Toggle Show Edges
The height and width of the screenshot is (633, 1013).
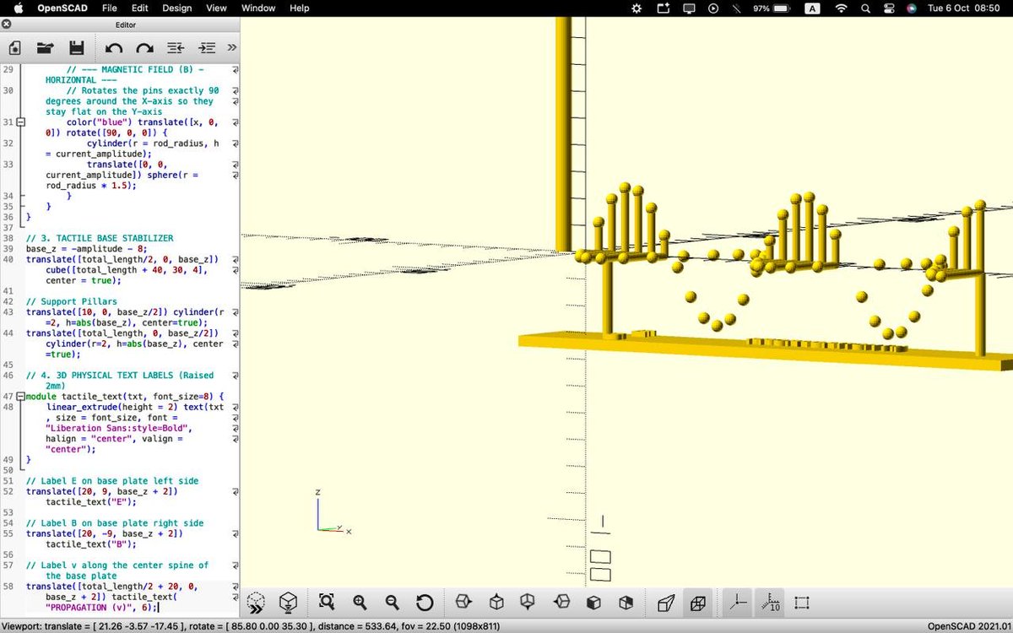pyautogui.click(x=802, y=603)
